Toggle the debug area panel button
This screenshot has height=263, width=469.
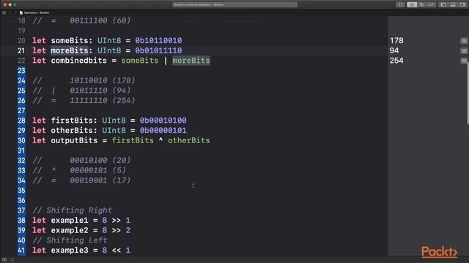453,4
